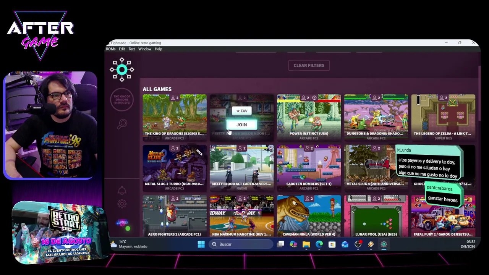Open the Melty Blood Act Cadenza game card
The width and height of the screenshot is (489, 275).
(242, 168)
